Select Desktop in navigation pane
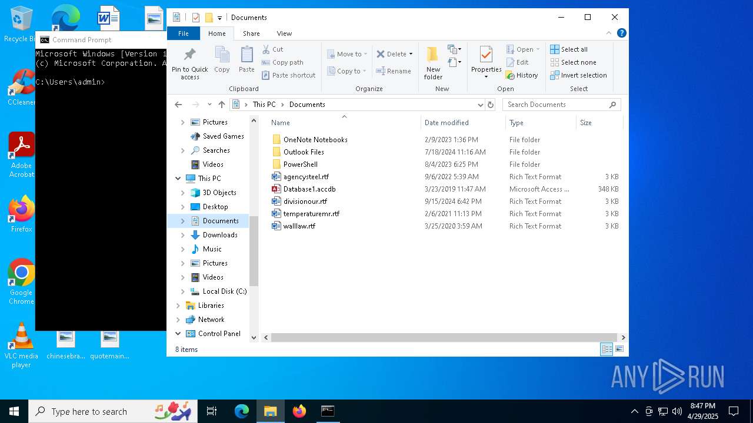The height and width of the screenshot is (423, 753). click(x=215, y=207)
